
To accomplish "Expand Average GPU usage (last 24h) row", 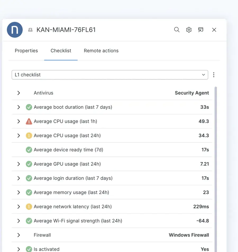I will (x=19, y=164).
